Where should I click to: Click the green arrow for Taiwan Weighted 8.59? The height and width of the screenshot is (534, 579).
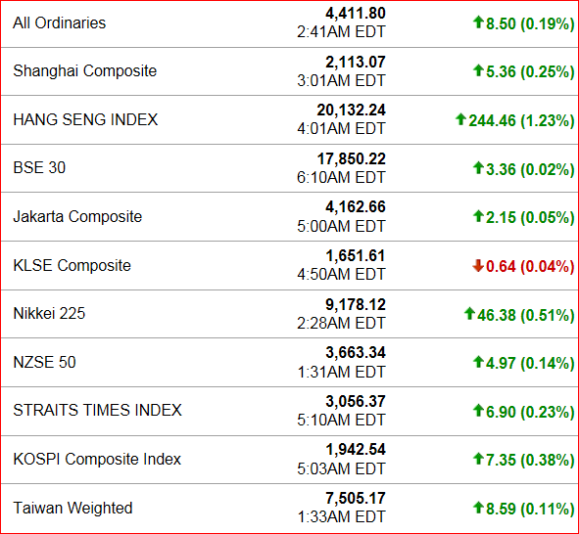pos(478,508)
